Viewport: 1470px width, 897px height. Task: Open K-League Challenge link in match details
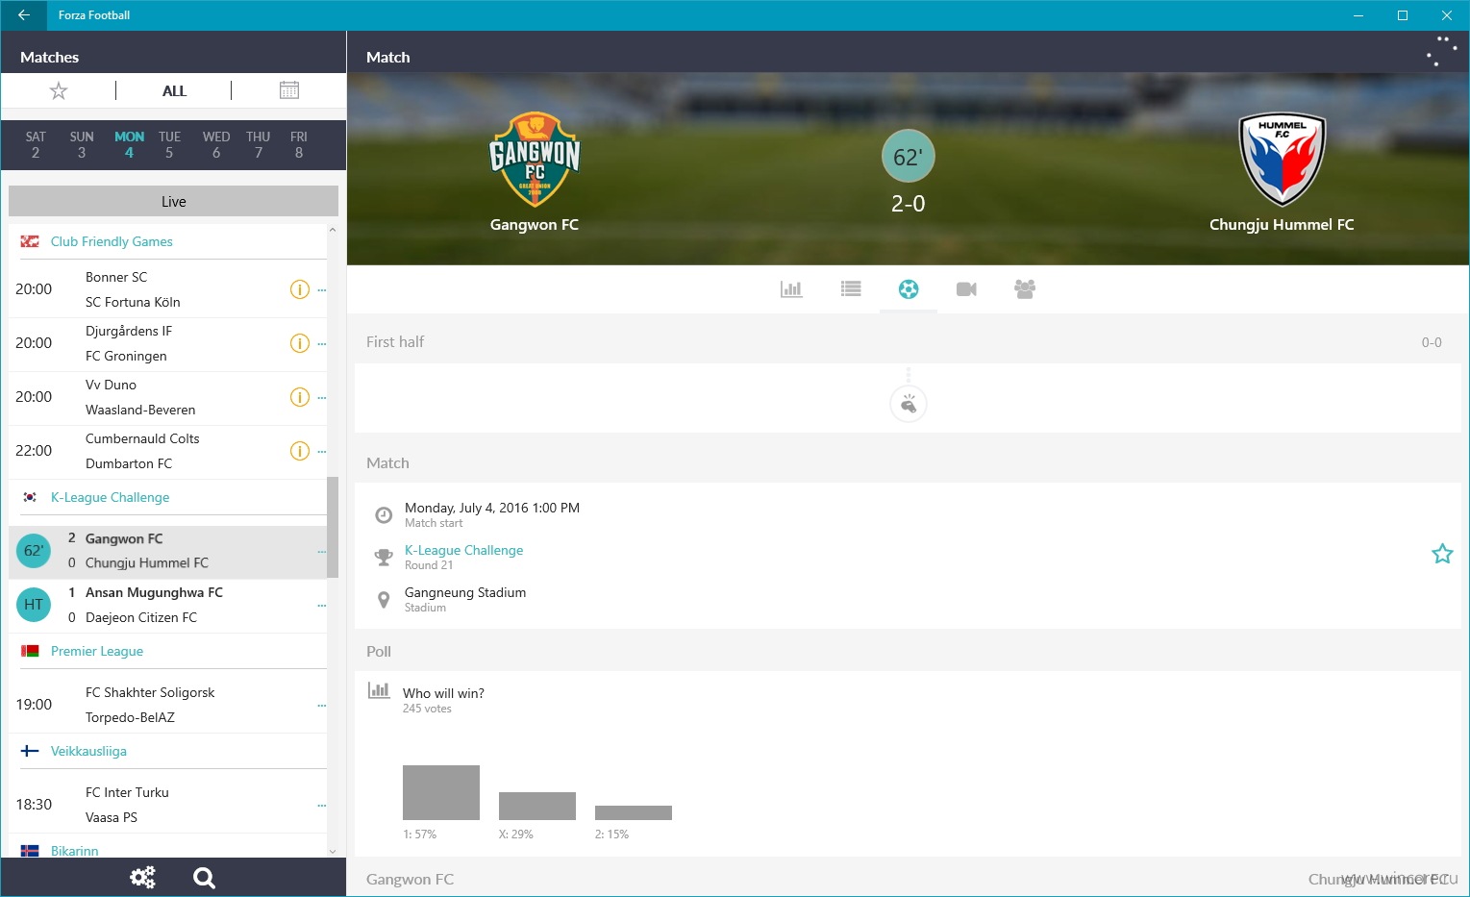tap(463, 550)
